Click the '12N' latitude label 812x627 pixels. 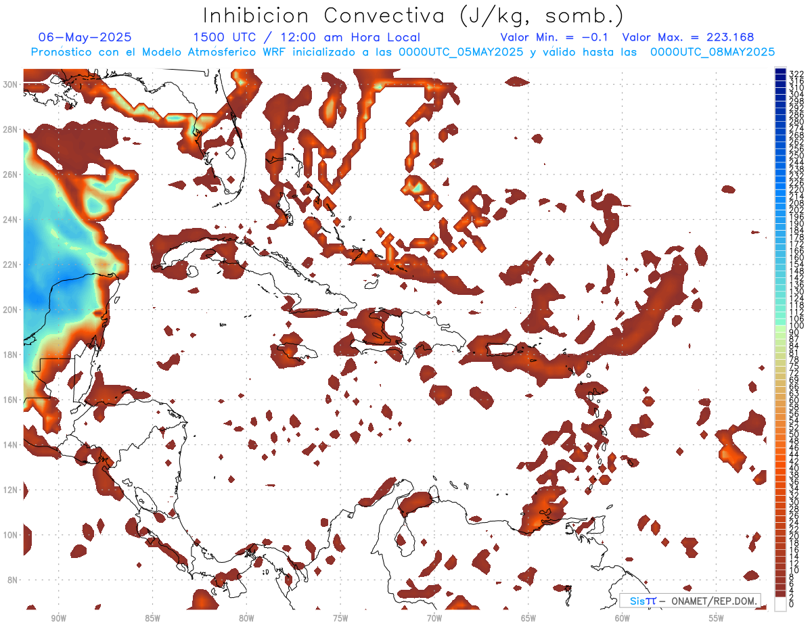pos(12,490)
